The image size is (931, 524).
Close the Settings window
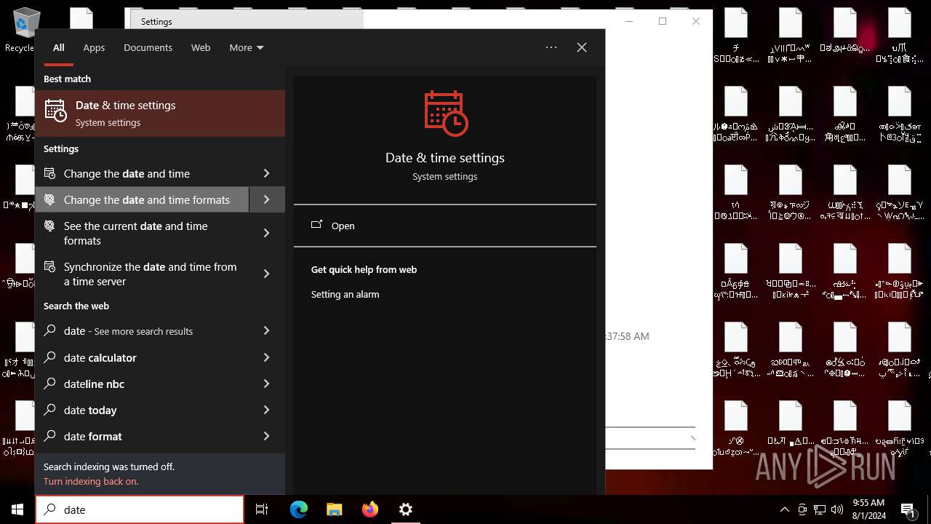coord(696,21)
